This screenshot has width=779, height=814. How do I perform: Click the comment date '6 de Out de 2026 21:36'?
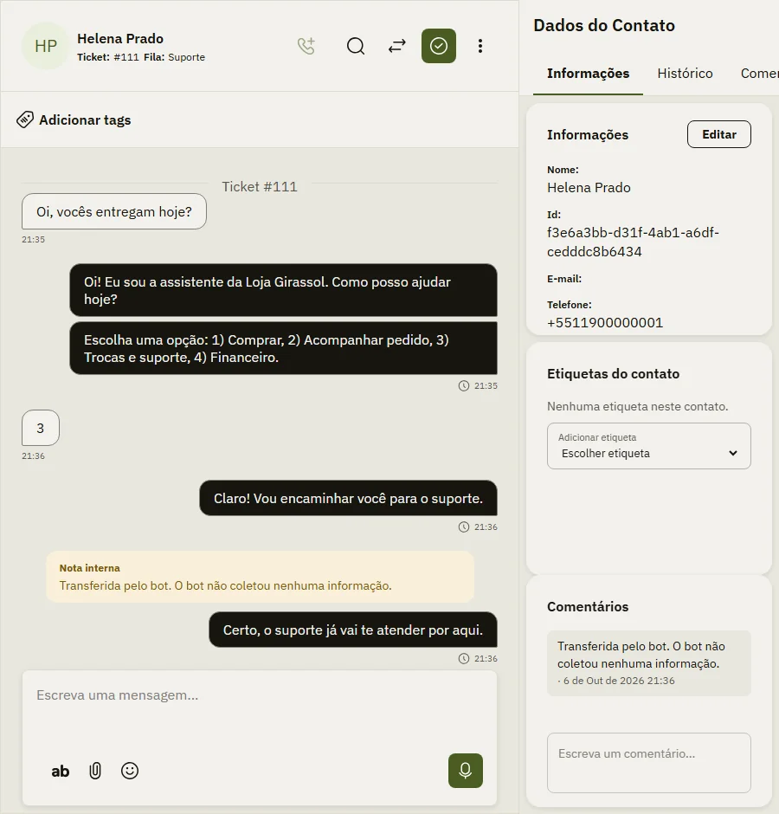619,681
